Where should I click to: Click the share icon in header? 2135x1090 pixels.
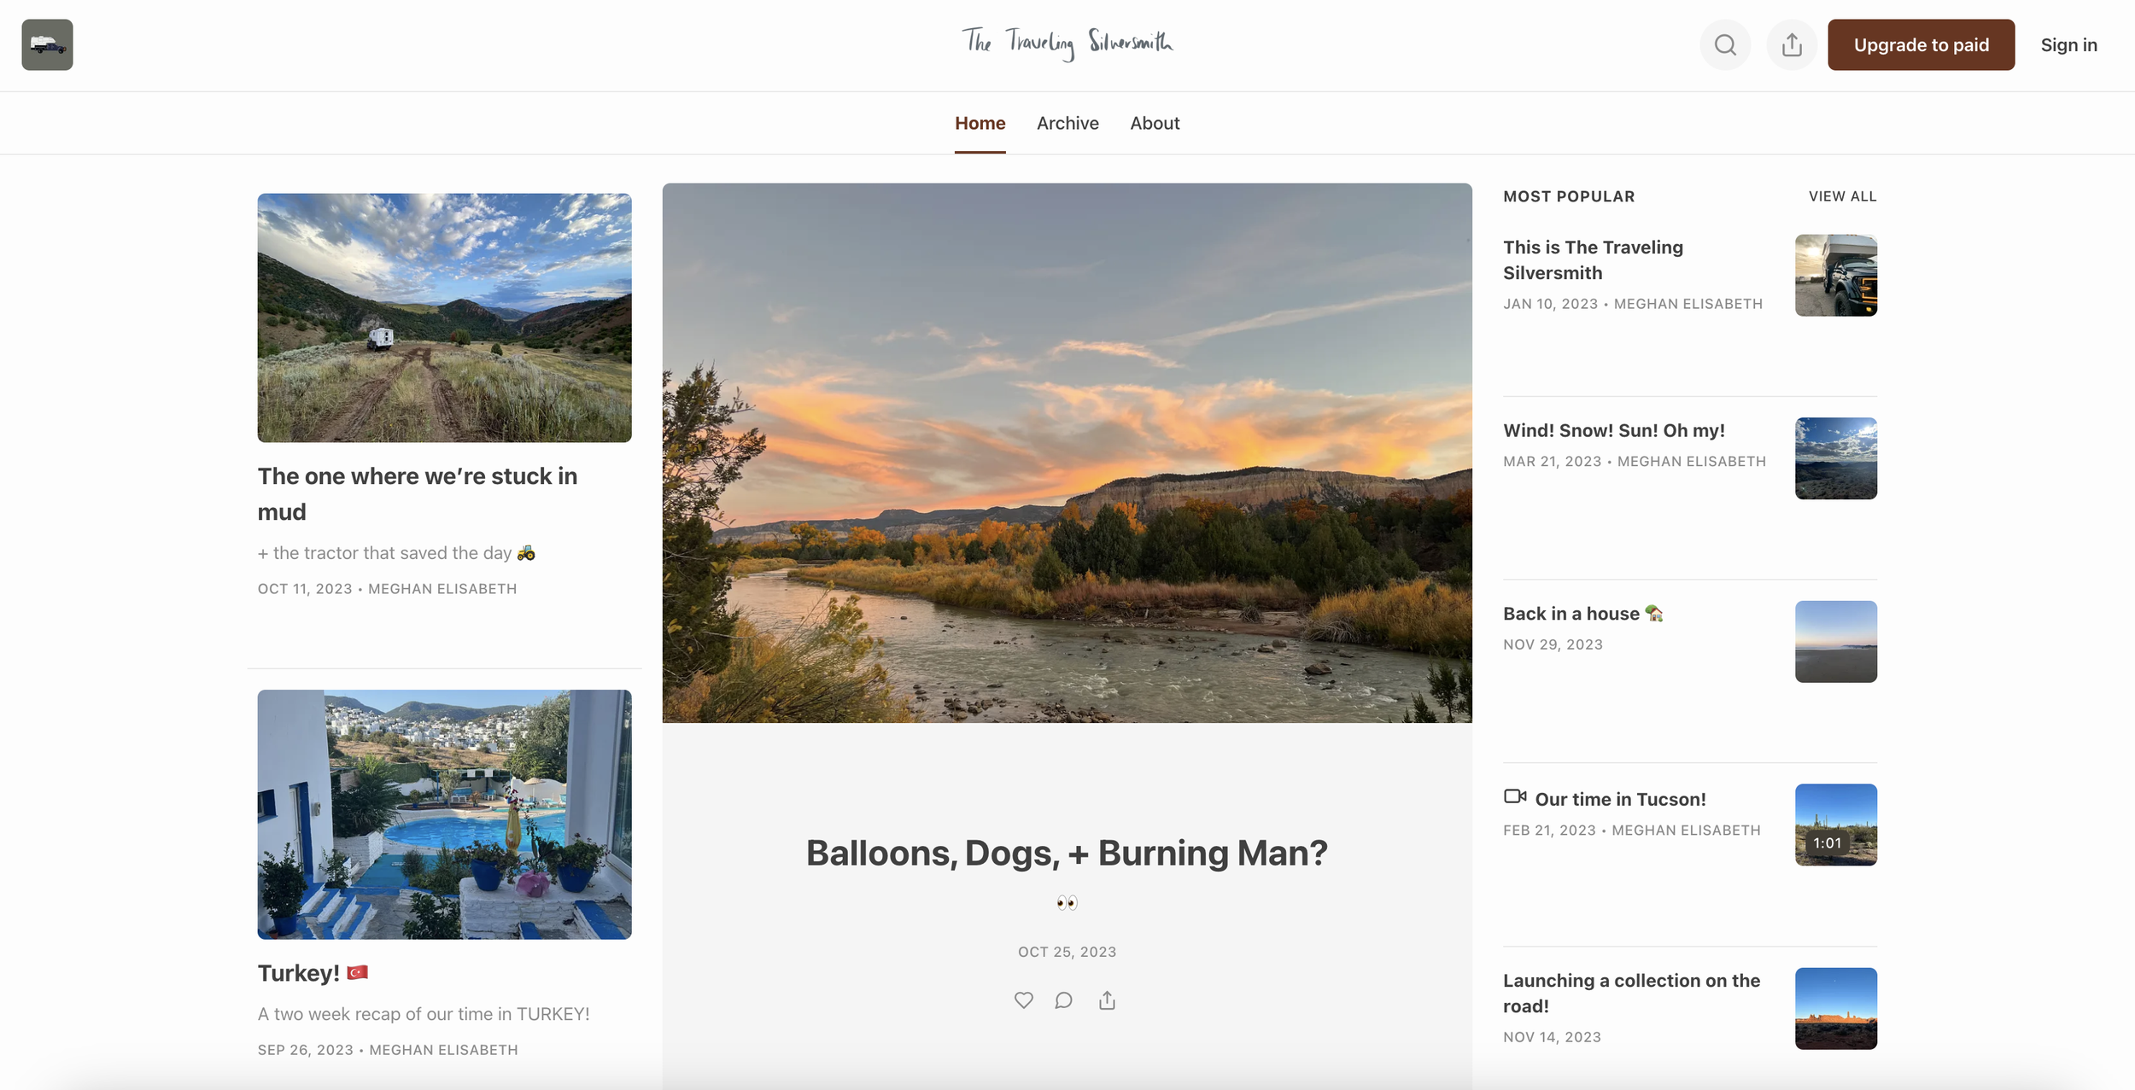(1792, 44)
